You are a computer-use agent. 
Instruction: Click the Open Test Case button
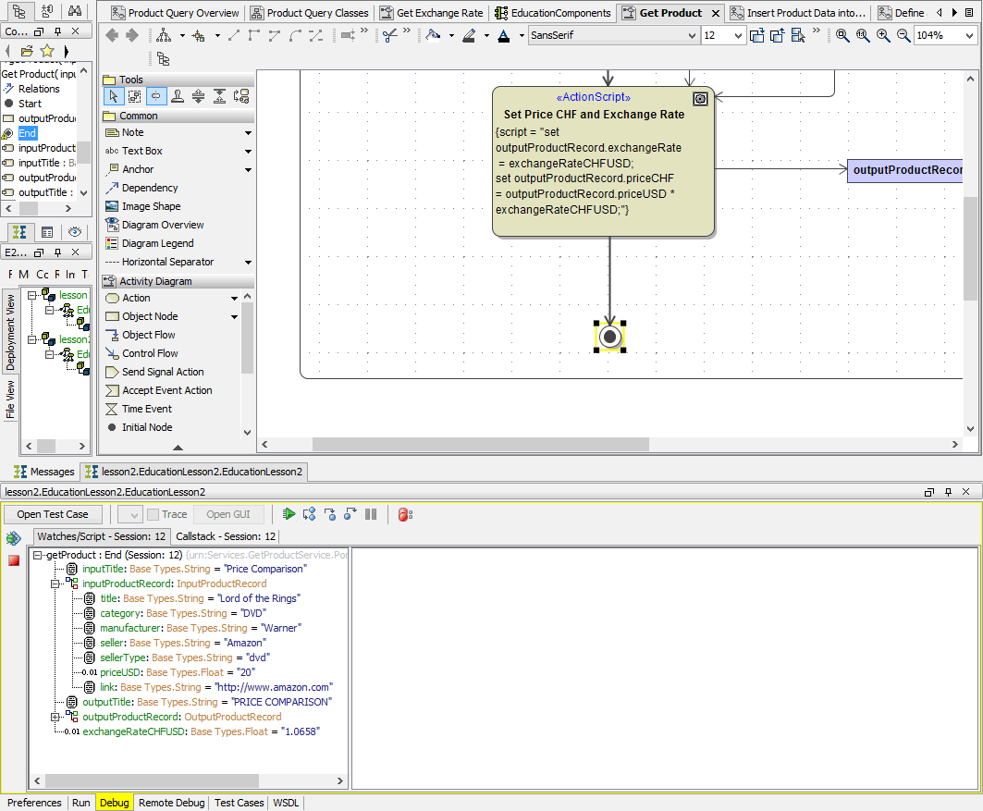point(53,514)
